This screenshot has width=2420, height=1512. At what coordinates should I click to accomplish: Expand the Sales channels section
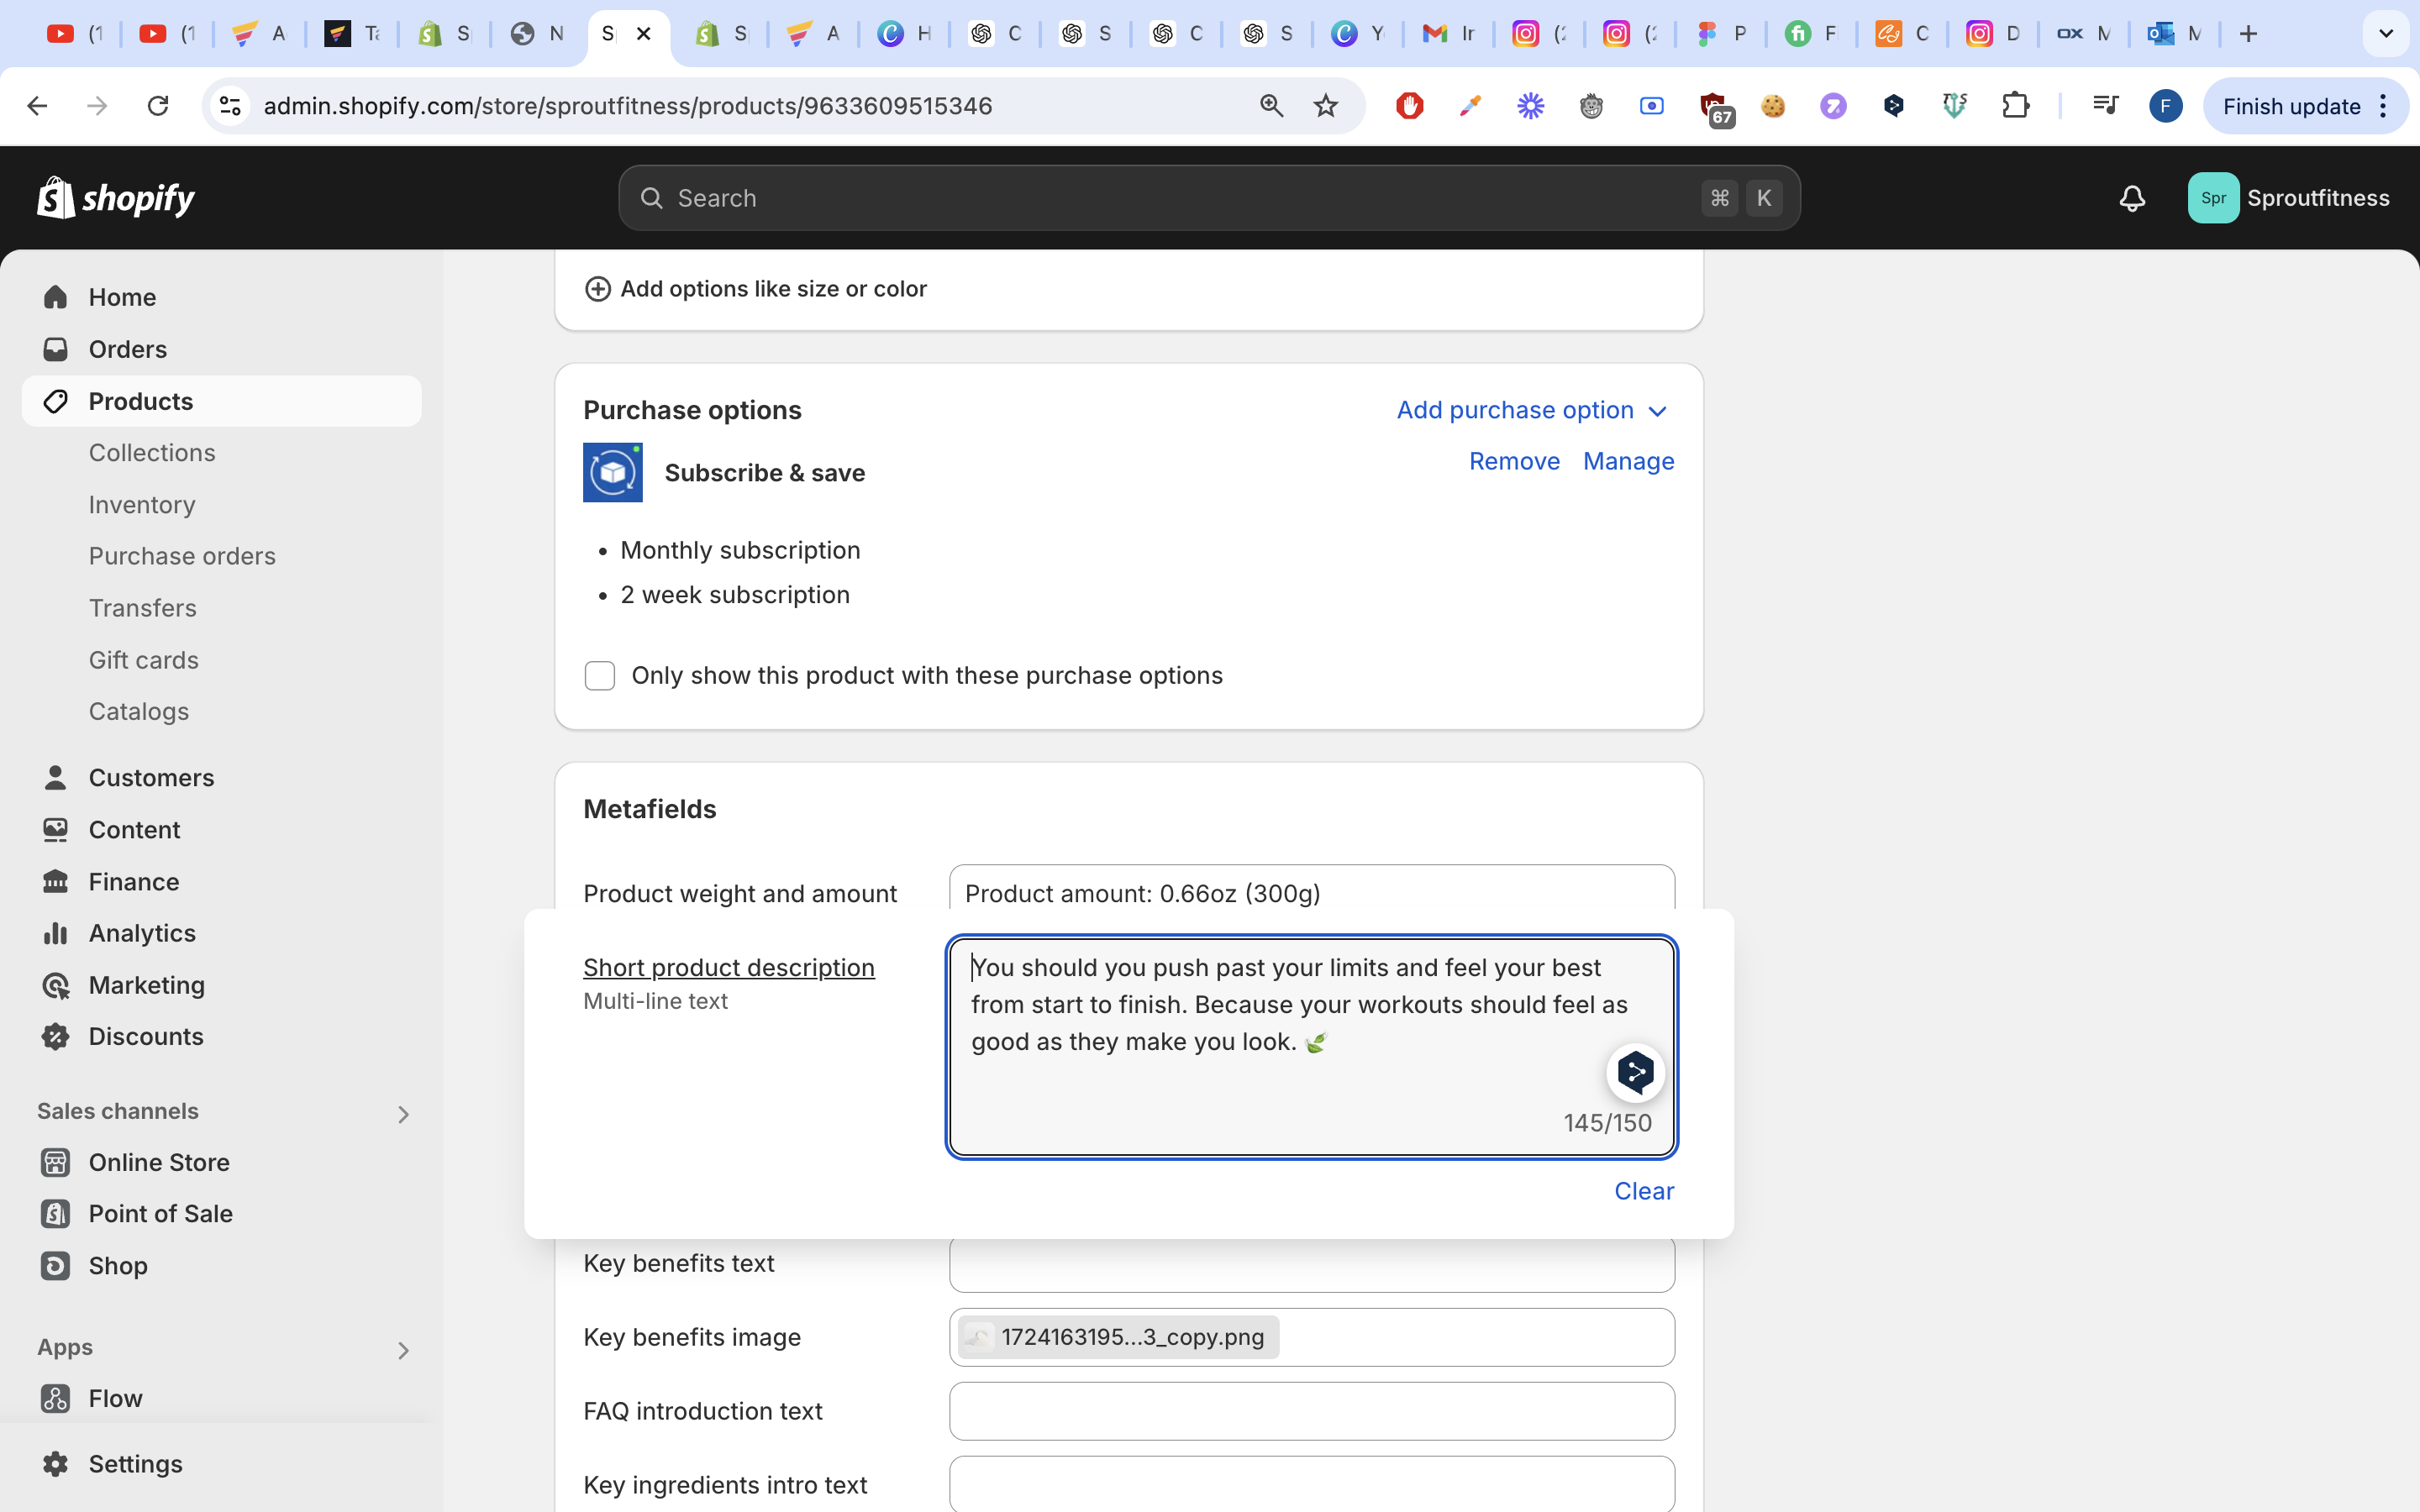(403, 1114)
